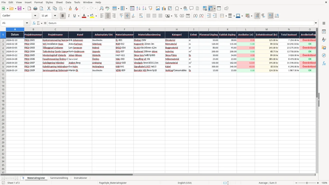Open the font color dropdown arrow

pyautogui.click(x=88, y=16)
